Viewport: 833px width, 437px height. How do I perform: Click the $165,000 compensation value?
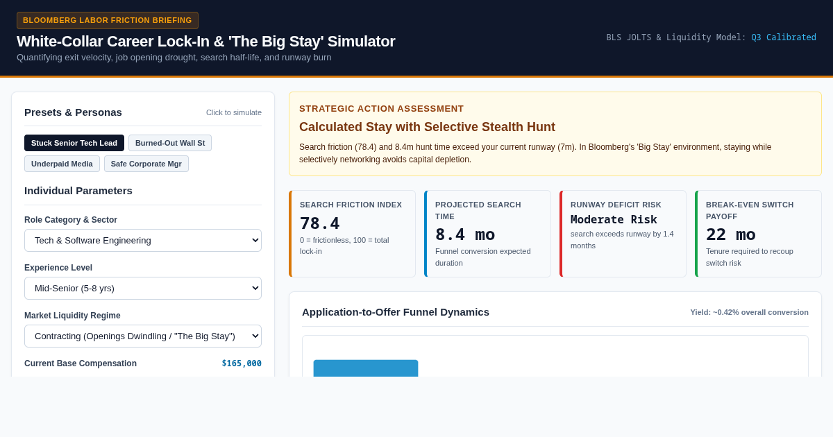pyautogui.click(x=242, y=363)
